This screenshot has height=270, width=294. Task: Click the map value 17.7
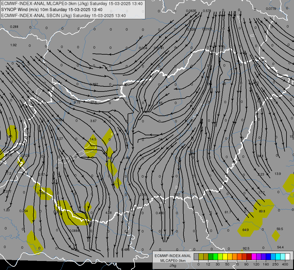[261, 193]
